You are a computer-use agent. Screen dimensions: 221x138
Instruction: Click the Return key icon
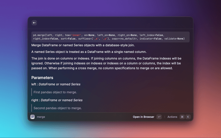159,117
